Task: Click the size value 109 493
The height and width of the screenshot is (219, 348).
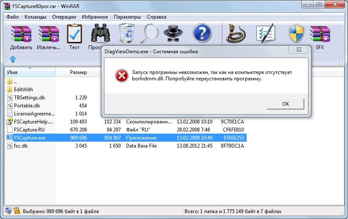Action: point(79,121)
